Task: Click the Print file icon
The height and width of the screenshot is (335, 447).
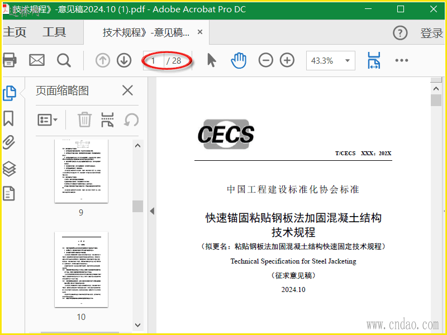Action: point(9,60)
